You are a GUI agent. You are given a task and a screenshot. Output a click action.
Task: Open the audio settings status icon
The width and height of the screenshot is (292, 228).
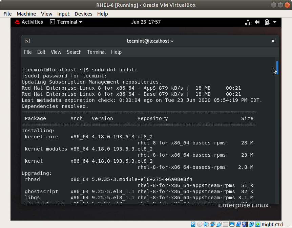[206, 224]
